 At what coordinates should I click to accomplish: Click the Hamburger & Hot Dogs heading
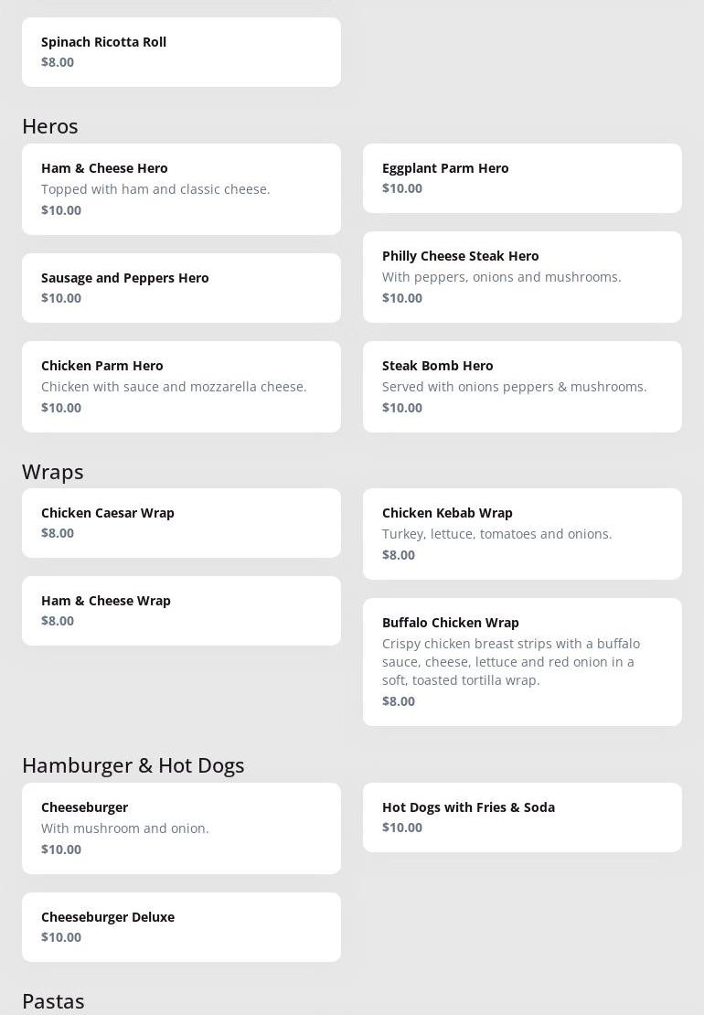133,765
